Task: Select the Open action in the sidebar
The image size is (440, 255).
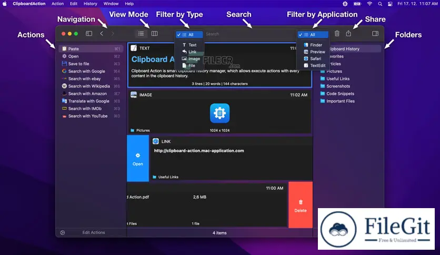Action: pyautogui.click(x=91, y=56)
